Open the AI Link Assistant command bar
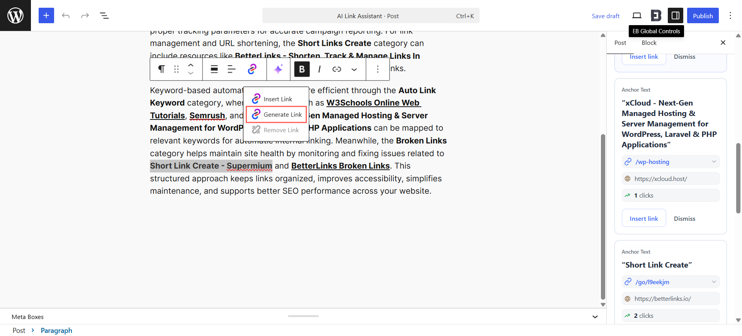742x336 pixels. click(x=371, y=16)
